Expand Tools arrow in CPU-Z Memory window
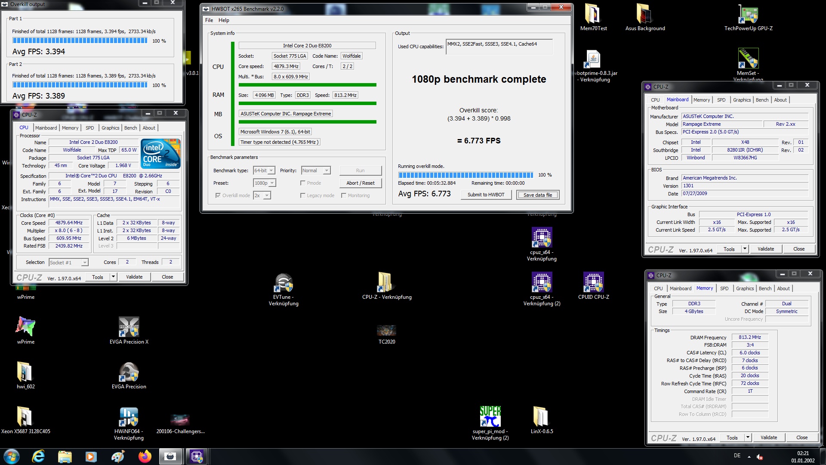Viewport: 826px width, 465px height. point(748,437)
